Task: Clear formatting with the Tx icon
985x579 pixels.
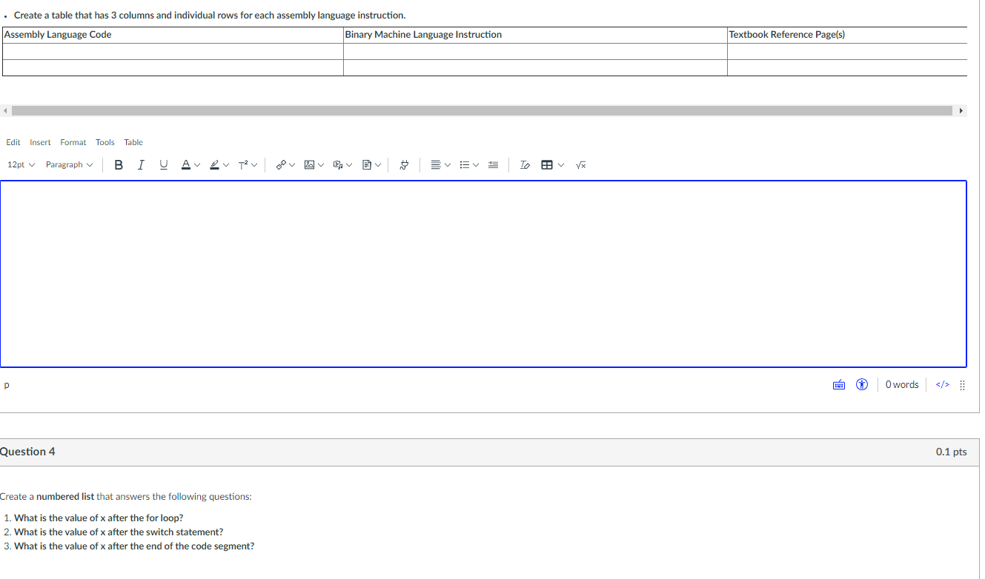Action: 525,164
